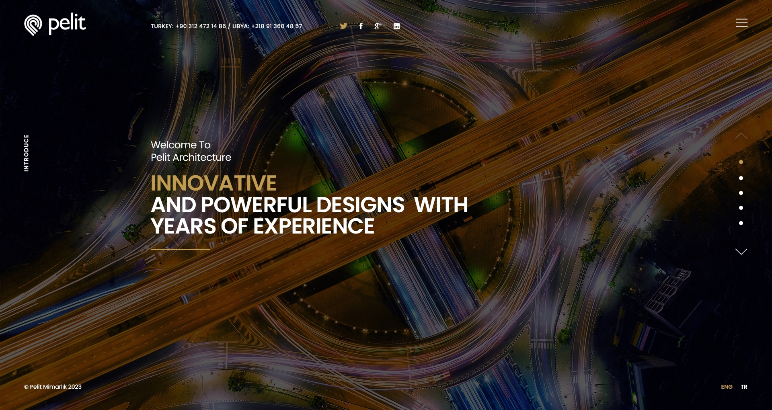The height and width of the screenshot is (410, 772).
Task: Go to previous slide with up arrow
Action: (x=741, y=136)
